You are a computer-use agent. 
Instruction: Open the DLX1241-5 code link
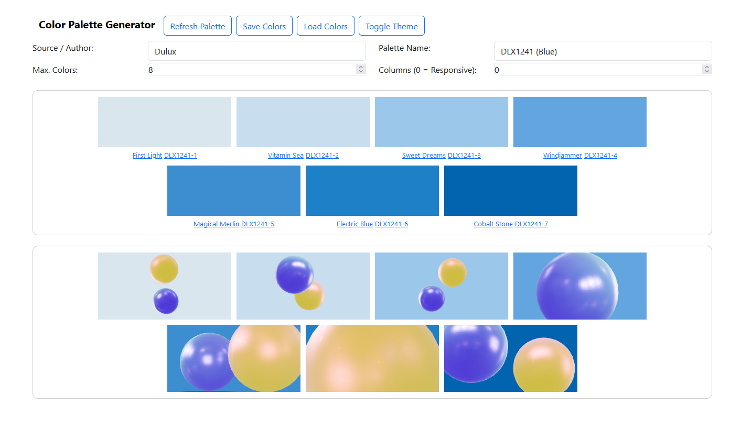point(257,224)
